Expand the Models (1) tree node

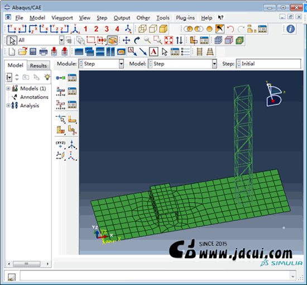click(x=8, y=88)
